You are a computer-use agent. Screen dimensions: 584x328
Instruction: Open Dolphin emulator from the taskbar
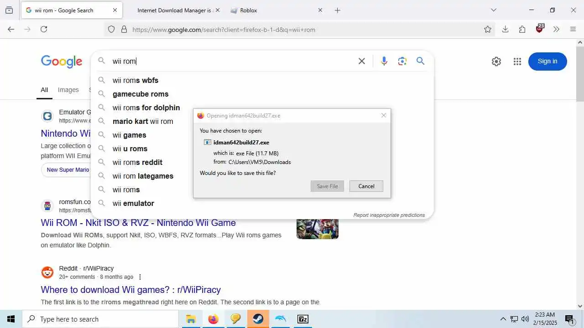pyautogui.click(x=281, y=319)
